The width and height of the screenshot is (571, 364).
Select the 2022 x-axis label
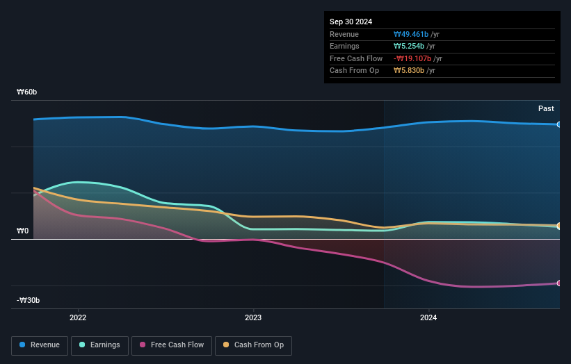click(x=78, y=317)
